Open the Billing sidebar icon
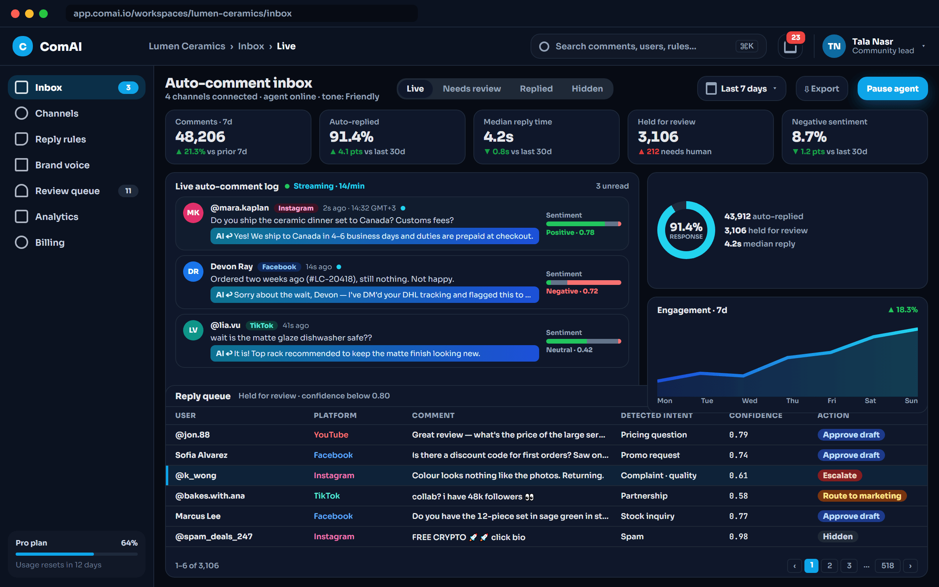939x587 pixels. (22, 242)
